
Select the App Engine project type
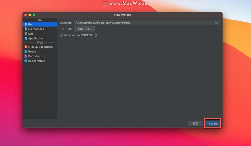click(x=40, y=38)
